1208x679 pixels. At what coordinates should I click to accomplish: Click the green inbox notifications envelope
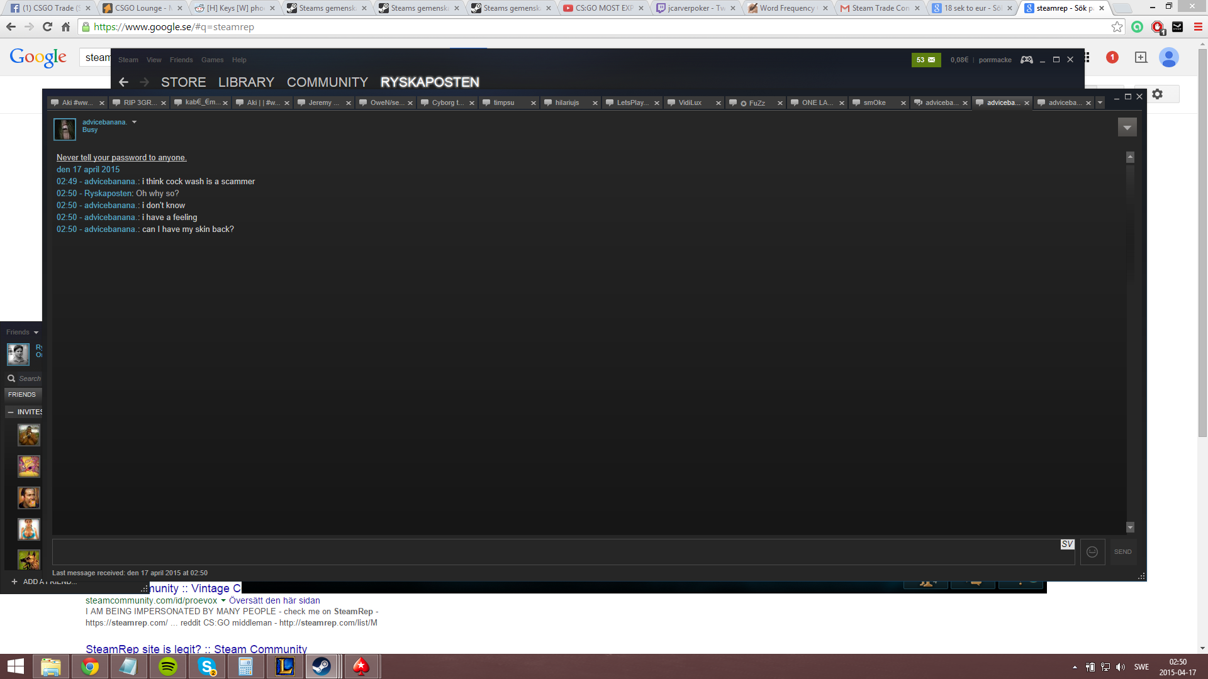(926, 60)
